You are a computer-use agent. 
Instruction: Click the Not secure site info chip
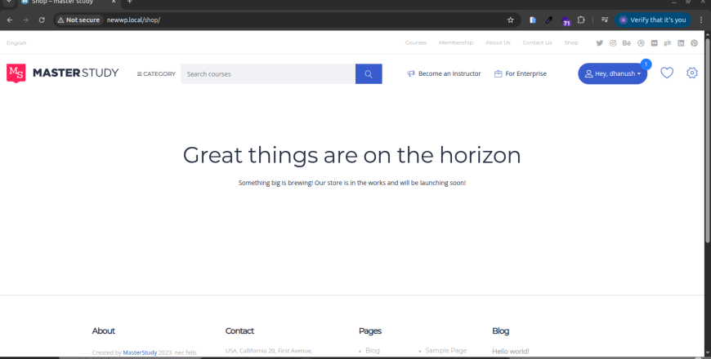click(78, 20)
